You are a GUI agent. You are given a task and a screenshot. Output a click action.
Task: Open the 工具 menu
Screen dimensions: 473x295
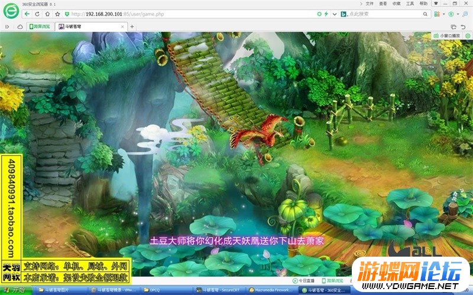(x=410, y=4)
